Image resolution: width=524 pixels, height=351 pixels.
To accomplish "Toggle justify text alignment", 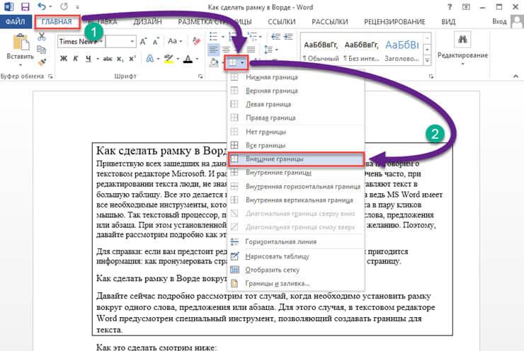I will point(251,50).
